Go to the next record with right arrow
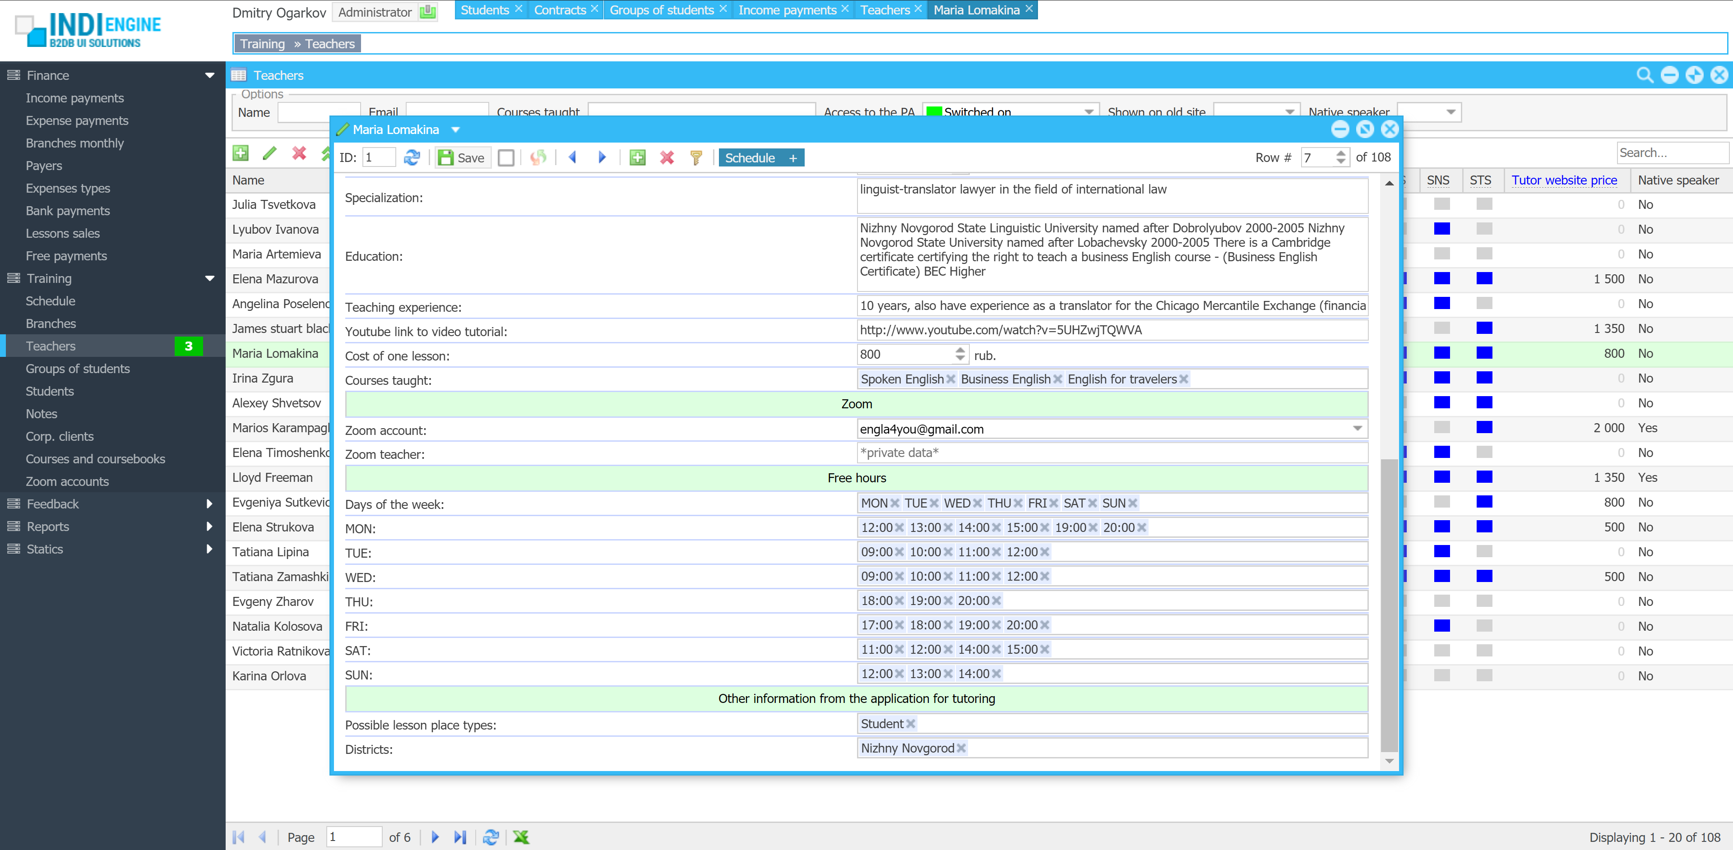Viewport: 1733px width, 850px height. click(602, 157)
